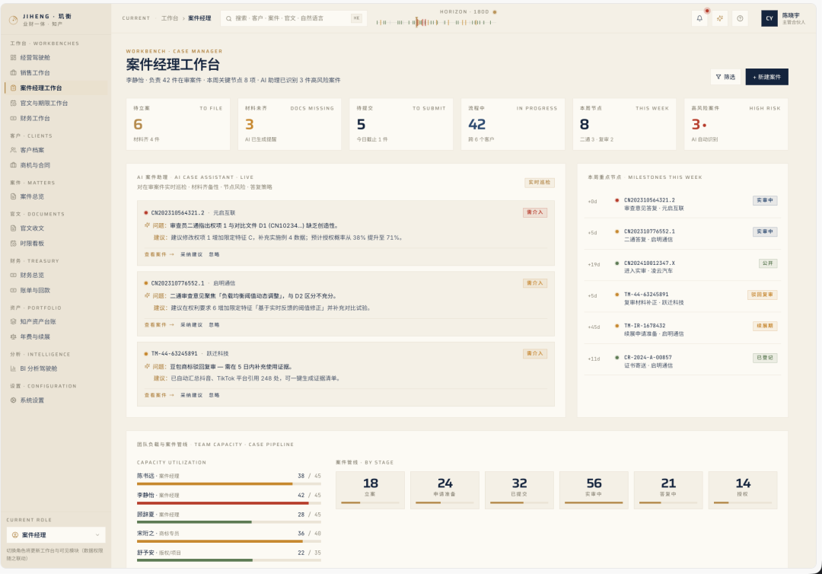
Task: Click the 经营驾驶舱 sidebar icon
Action: (x=13, y=58)
